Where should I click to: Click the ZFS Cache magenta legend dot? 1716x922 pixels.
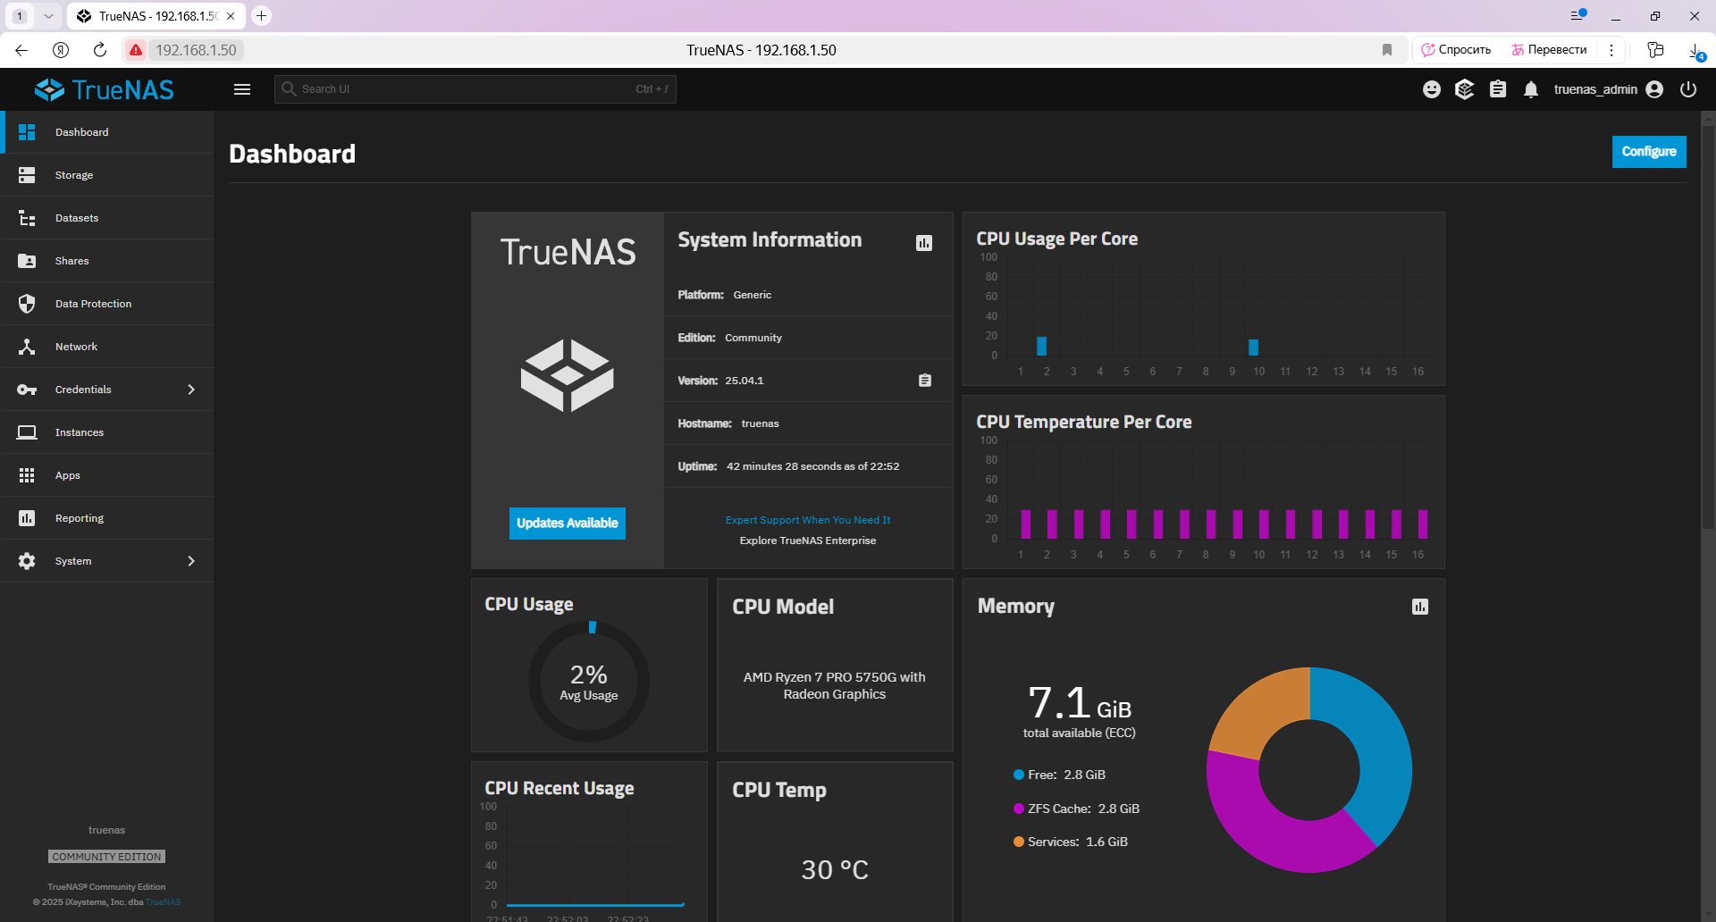pyautogui.click(x=1019, y=809)
